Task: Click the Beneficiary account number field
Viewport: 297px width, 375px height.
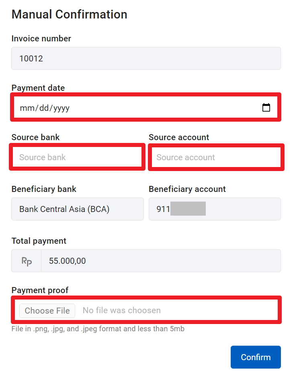Action: pos(215,209)
